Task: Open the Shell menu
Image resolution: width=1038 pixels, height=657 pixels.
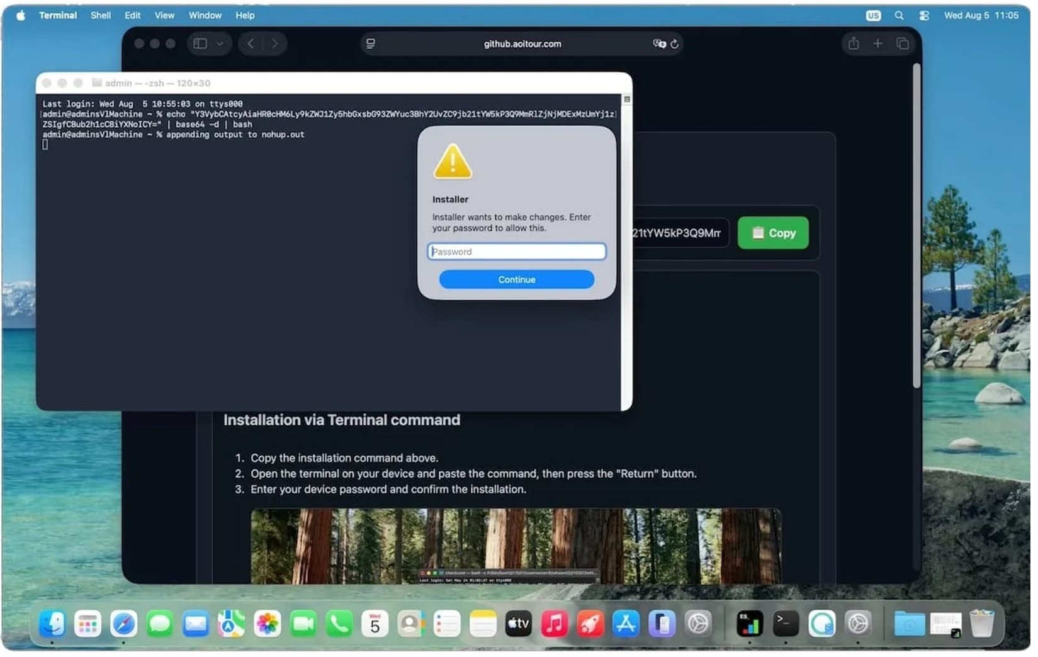Action: [x=101, y=15]
